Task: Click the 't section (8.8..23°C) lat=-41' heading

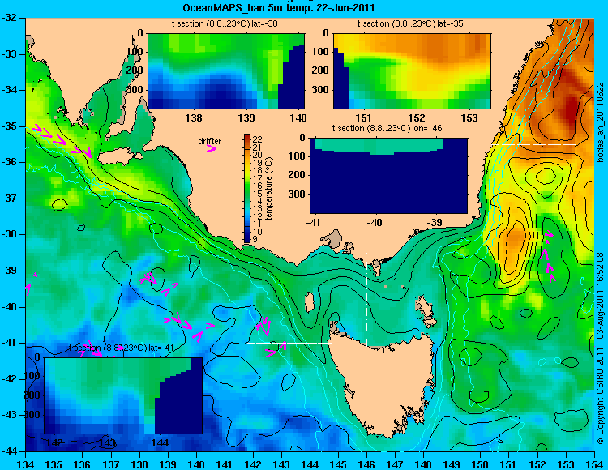Action: (x=121, y=348)
